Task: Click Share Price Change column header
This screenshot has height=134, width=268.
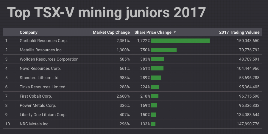Action: [x=153, y=32]
